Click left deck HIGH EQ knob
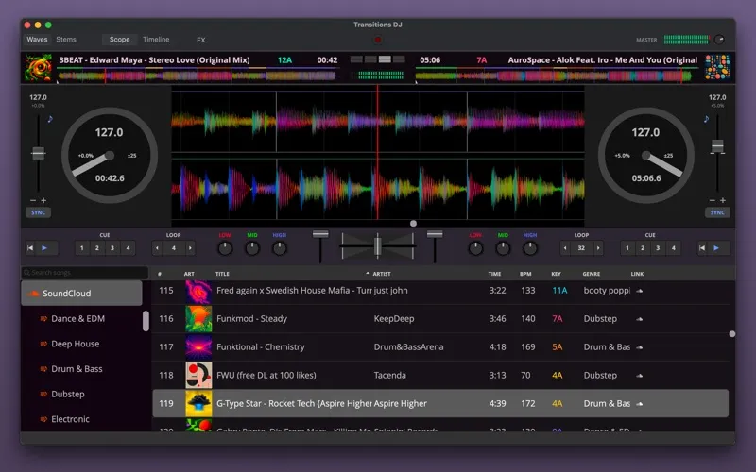Image resolution: width=756 pixels, height=472 pixels. tap(279, 248)
